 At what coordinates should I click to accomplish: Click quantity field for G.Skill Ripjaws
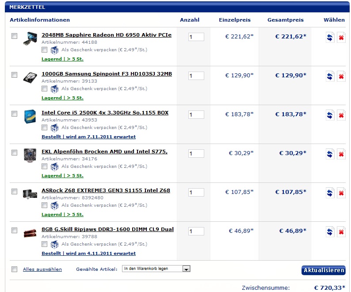pyautogui.click(x=196, y=231)
